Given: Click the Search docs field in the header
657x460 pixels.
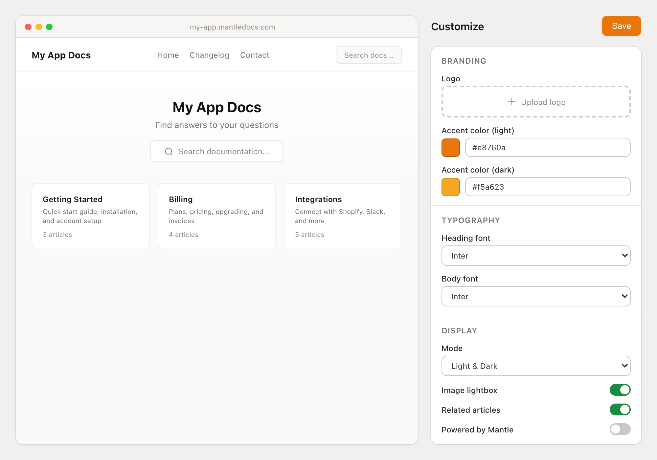Looking at the screenshot, I should [x=368, y=55].
